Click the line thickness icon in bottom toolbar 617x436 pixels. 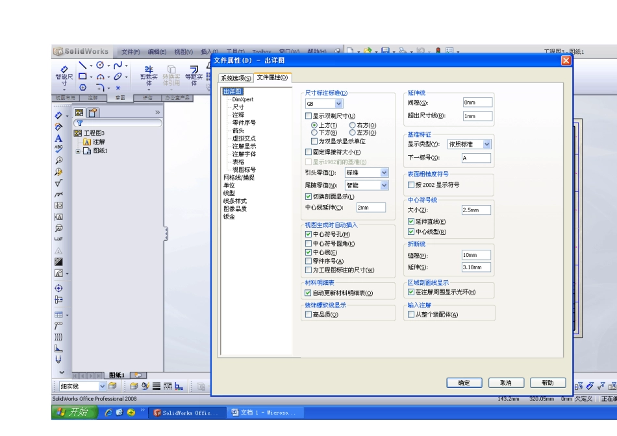click(157, 387)
